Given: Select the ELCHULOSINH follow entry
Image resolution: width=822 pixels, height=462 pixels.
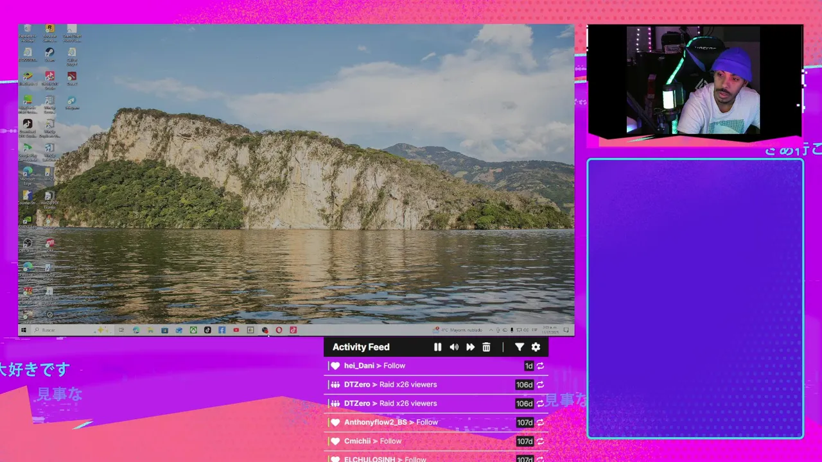Looking at the screenshot, I should coord(436,457).
